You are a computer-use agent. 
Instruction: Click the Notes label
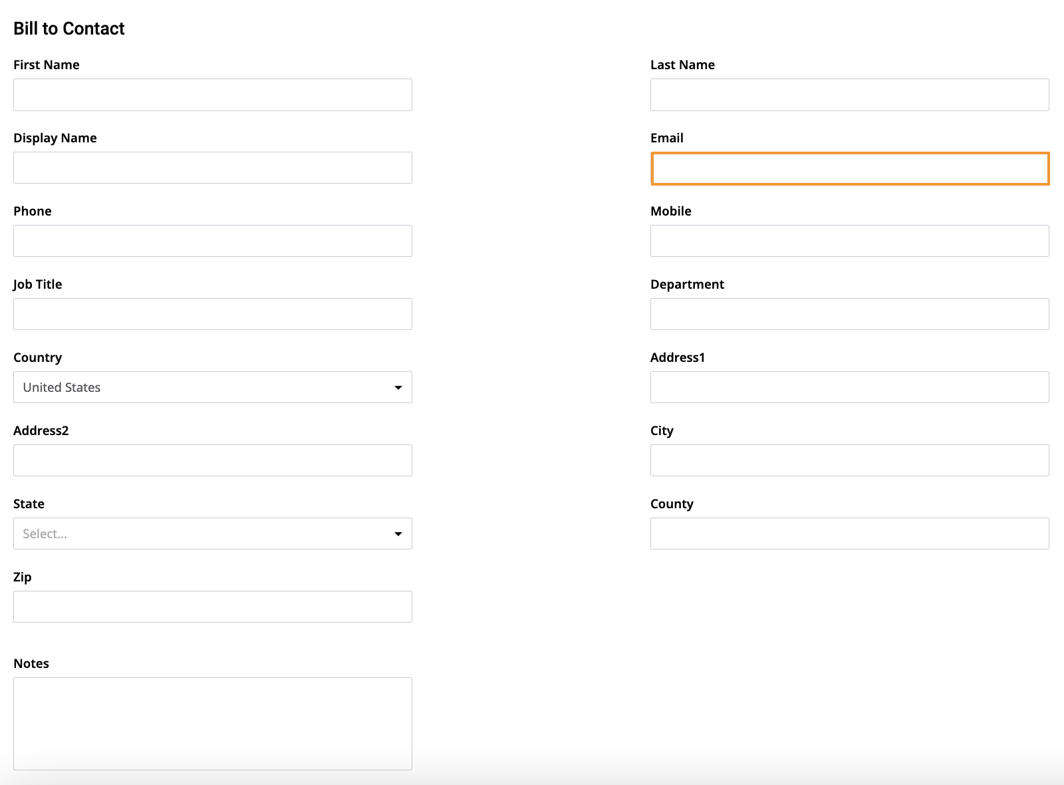pos(31,663)
